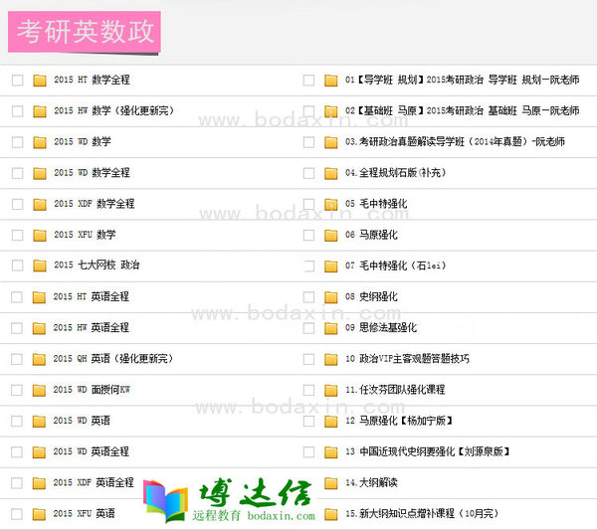Click folder icon for 01【导学班 规划】
Image resolution: width=597 pixels, height=530 pixels.
tap(331, 81)
